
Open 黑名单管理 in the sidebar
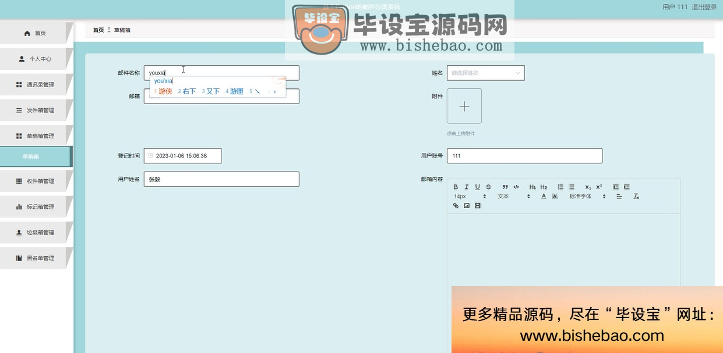point(36,258)
